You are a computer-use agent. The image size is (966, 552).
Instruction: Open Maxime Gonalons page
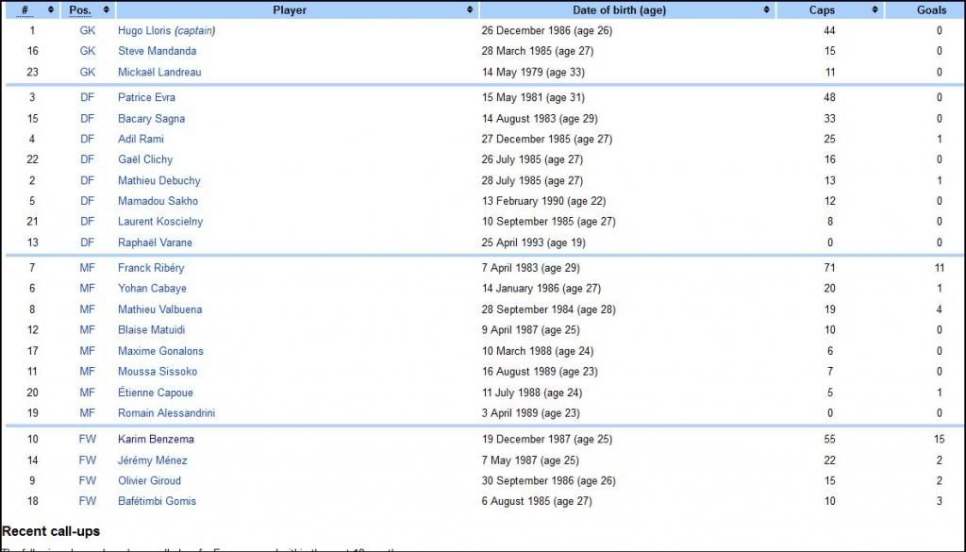click(x=160, y=351)
